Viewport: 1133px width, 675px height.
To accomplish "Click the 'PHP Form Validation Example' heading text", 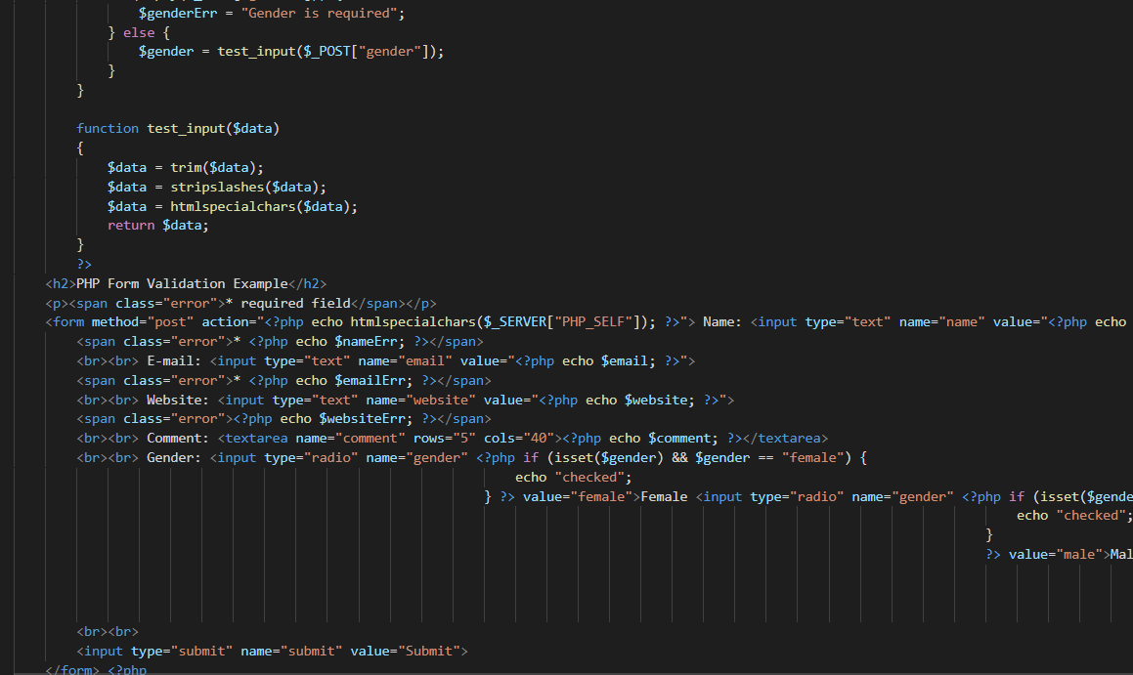I will (182, 283).
